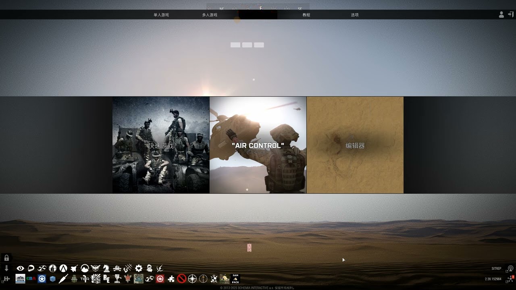Screen dimensions: 516x290
Task: Open the 教程 tutorials menu
Action: click(306, 15)
